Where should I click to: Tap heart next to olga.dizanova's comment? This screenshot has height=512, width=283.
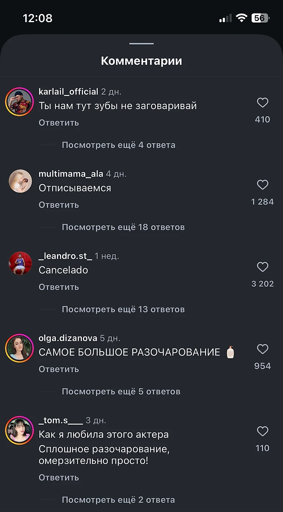(x=262, y=349)
